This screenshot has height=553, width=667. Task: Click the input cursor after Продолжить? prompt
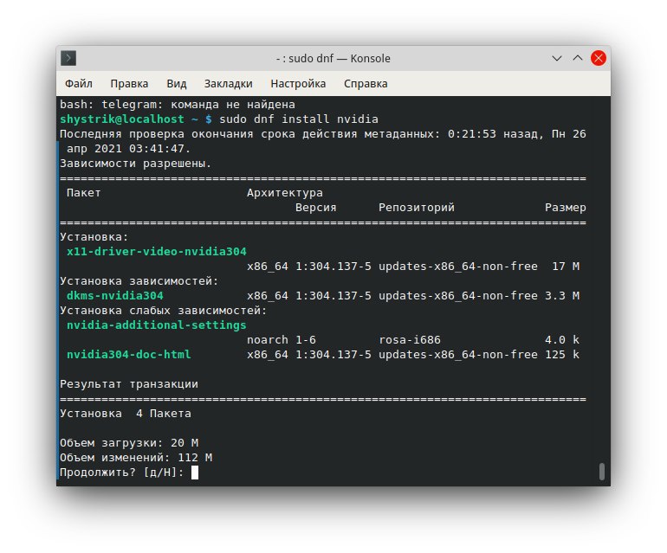[x=195, y=473]
